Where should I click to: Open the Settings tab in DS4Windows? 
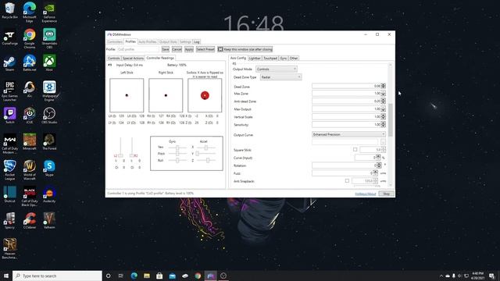pos(185,42)
